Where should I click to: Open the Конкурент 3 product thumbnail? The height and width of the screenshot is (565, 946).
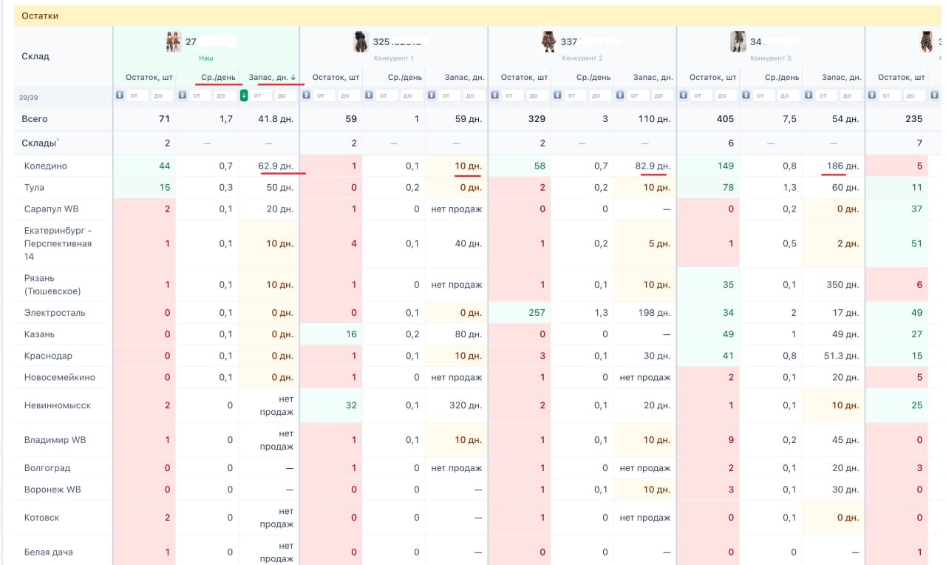point(738,41)
